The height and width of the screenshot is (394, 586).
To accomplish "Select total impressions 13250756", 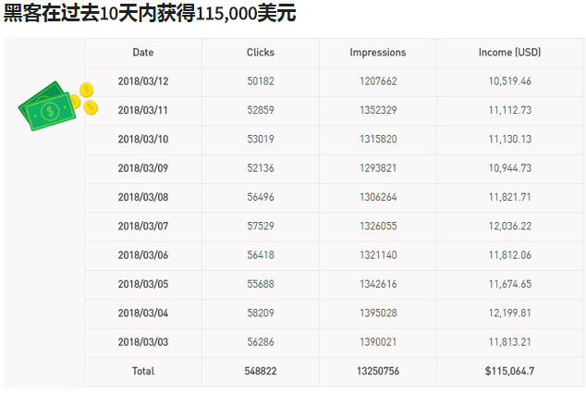I will click(377, 371).
